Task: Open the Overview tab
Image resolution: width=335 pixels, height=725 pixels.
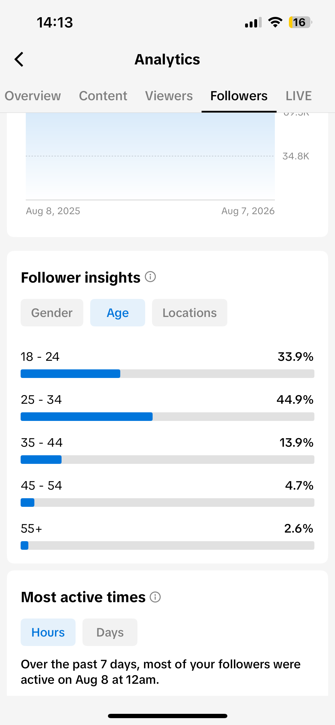Action: point(33,96)
